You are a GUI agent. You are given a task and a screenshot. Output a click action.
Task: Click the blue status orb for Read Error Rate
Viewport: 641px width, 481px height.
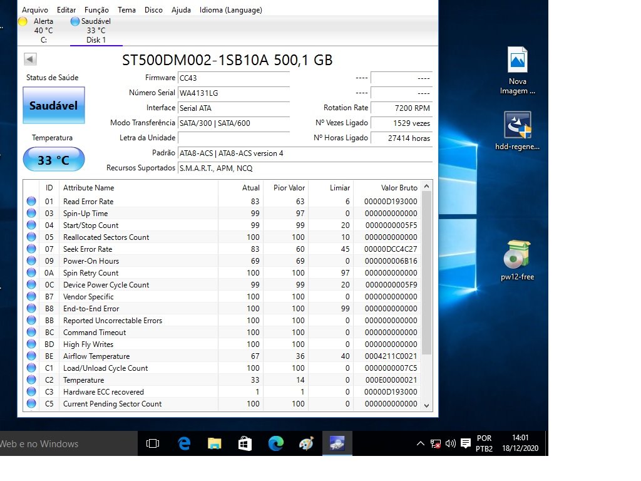click(31, 202)
